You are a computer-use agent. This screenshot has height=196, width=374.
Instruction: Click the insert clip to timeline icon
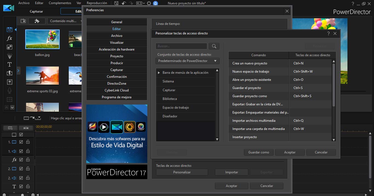[x=32, y=118]
